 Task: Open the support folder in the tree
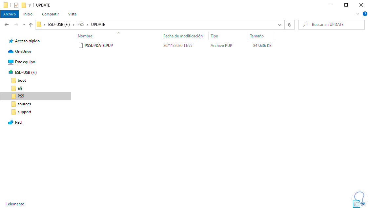coord(24,112)
